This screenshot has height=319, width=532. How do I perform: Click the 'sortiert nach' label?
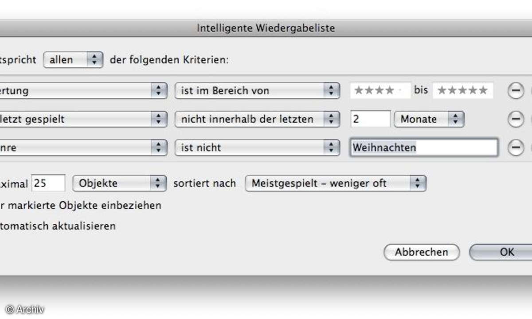(x=204, y=183)
